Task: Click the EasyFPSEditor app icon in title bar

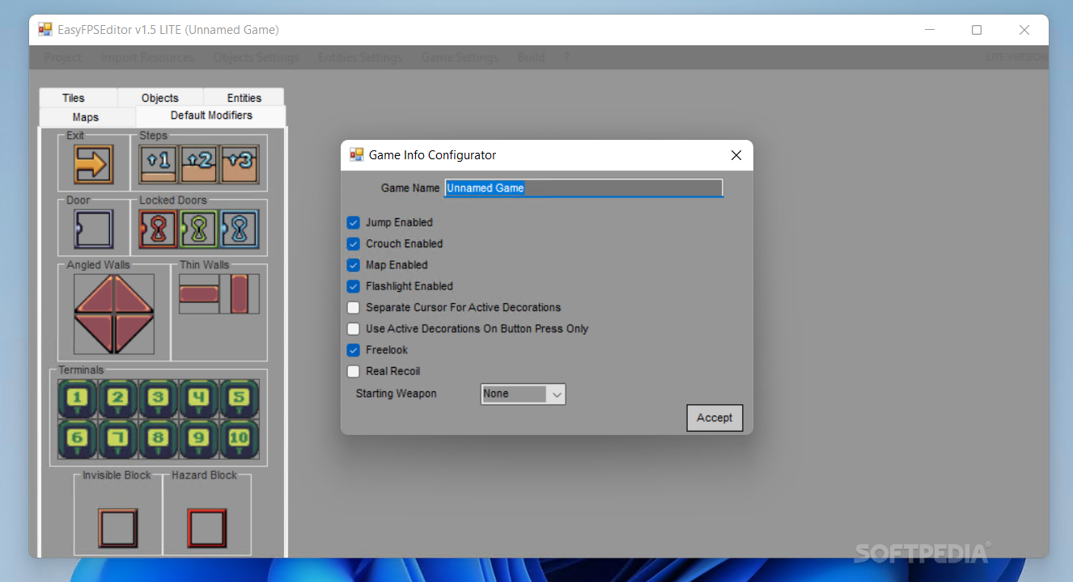Action: [x=45, y=29]
